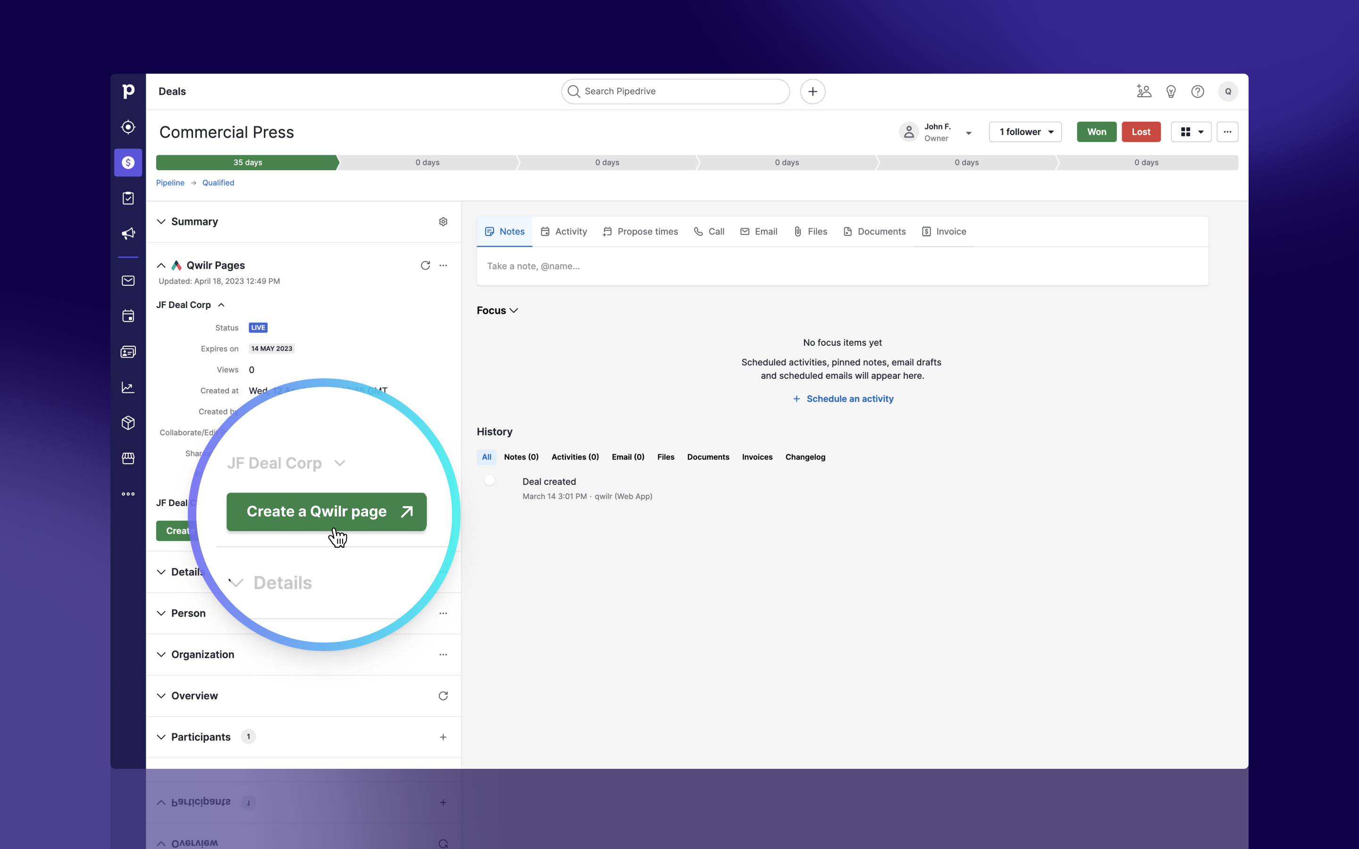Open Campaigns megaphone icon in sidebar

pos(128,233)
